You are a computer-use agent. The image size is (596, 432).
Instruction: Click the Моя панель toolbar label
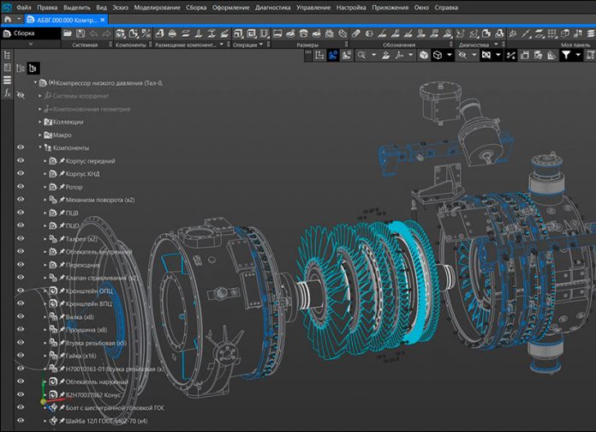[x=575, y=45]
